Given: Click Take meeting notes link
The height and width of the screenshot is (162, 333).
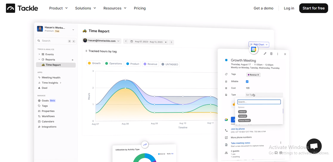Looking at the screenshot, I should (x=240, y=143).
